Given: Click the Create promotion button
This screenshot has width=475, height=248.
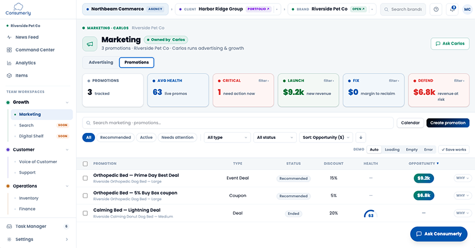Looking at the screenshot, I should tap(448, 123).
